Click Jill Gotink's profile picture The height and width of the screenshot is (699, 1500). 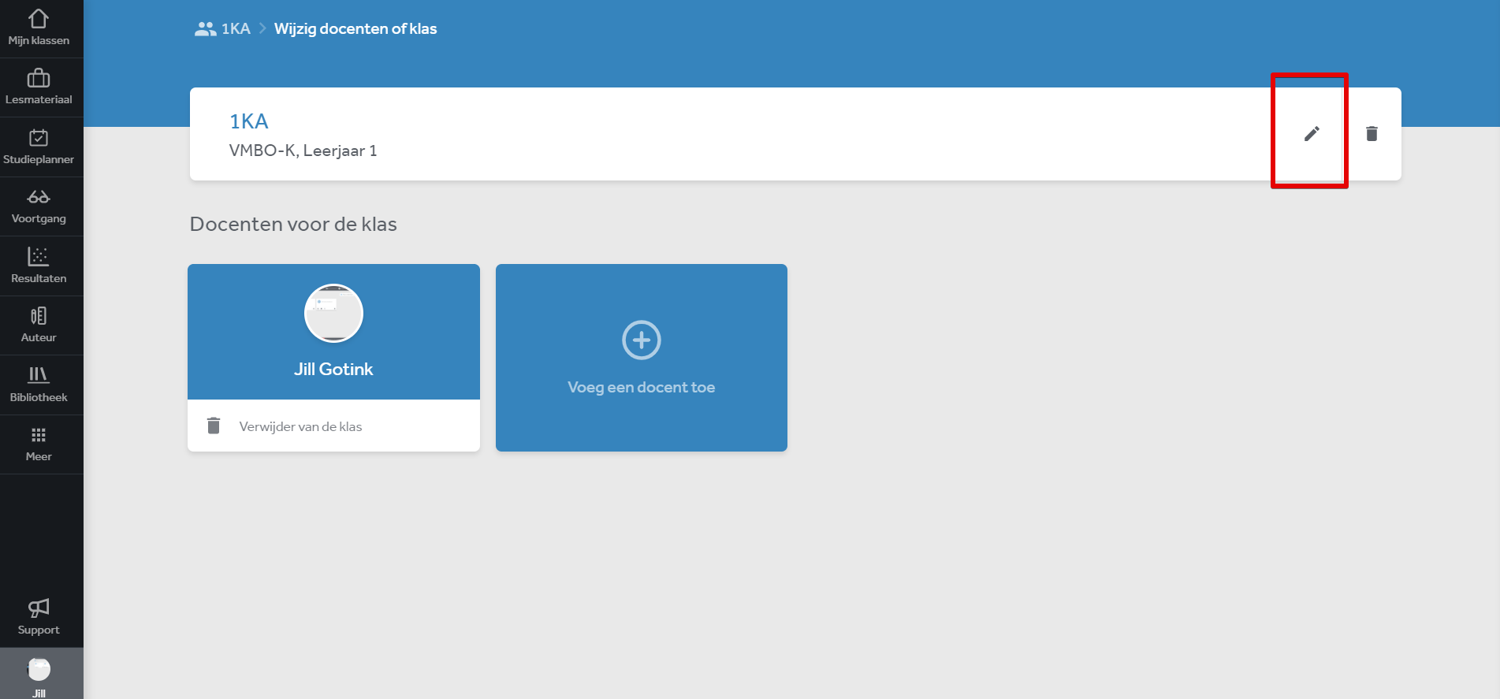[334, 313]
